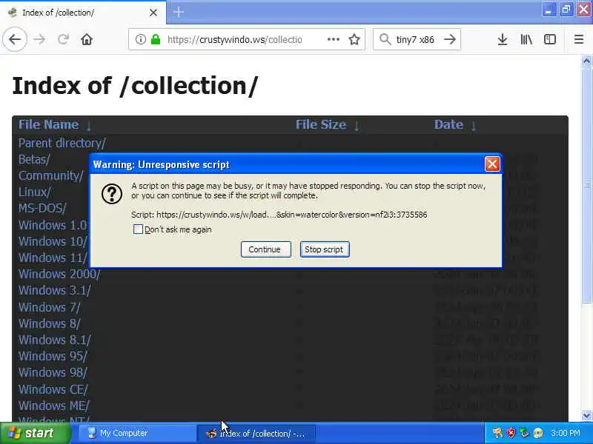This screenshot has width=593, height=444.
Task: Open the MS-DOS/ folder link
Action: (42, 208)
